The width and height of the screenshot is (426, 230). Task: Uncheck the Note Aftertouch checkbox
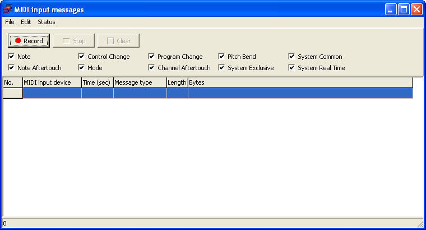(11, 68)
